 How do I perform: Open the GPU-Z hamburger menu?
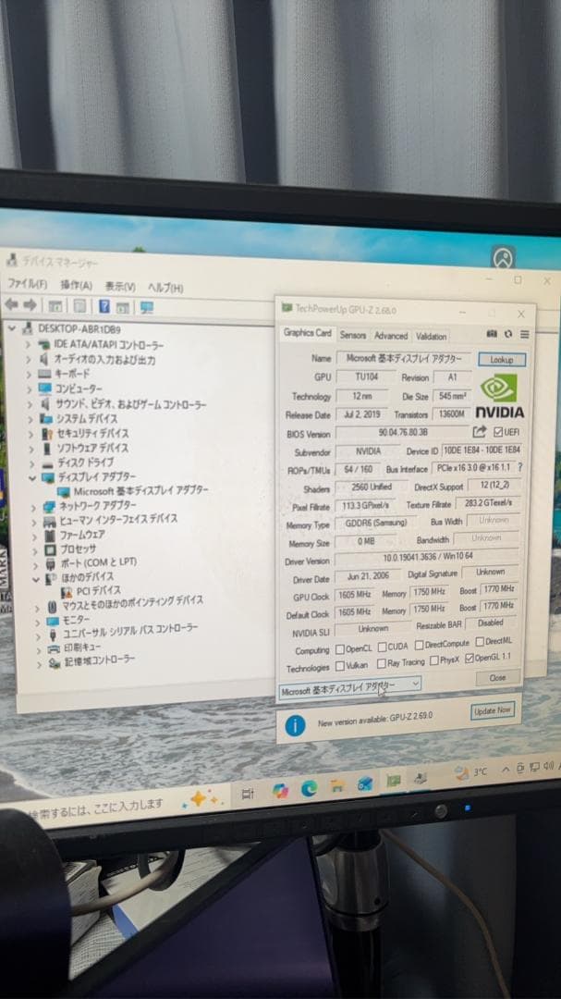coord(524,334)
